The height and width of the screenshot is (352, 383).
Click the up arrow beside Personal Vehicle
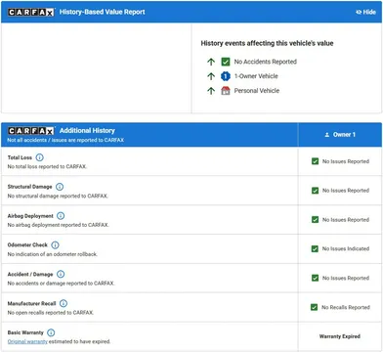coord(211,91)
